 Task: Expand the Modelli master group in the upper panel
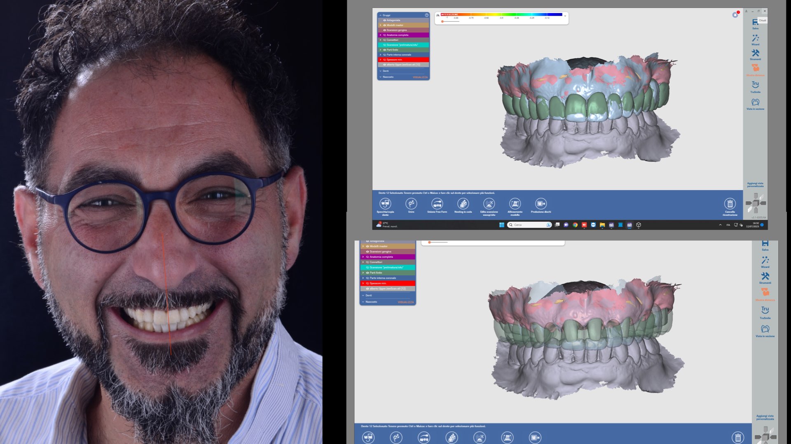(380, 25)
